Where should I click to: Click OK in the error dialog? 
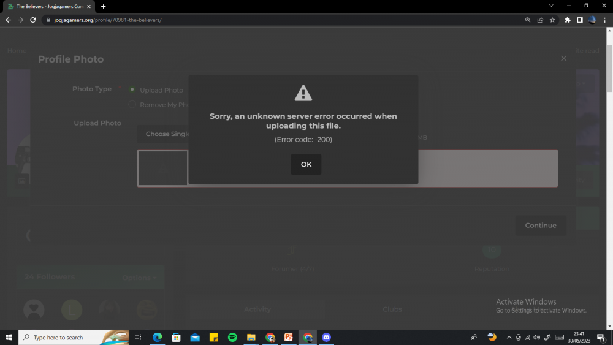point(306,164)
